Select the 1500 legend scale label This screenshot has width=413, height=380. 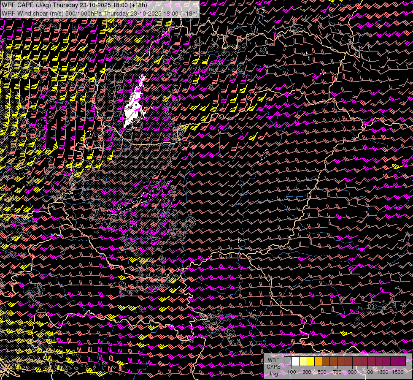[398, 372]
